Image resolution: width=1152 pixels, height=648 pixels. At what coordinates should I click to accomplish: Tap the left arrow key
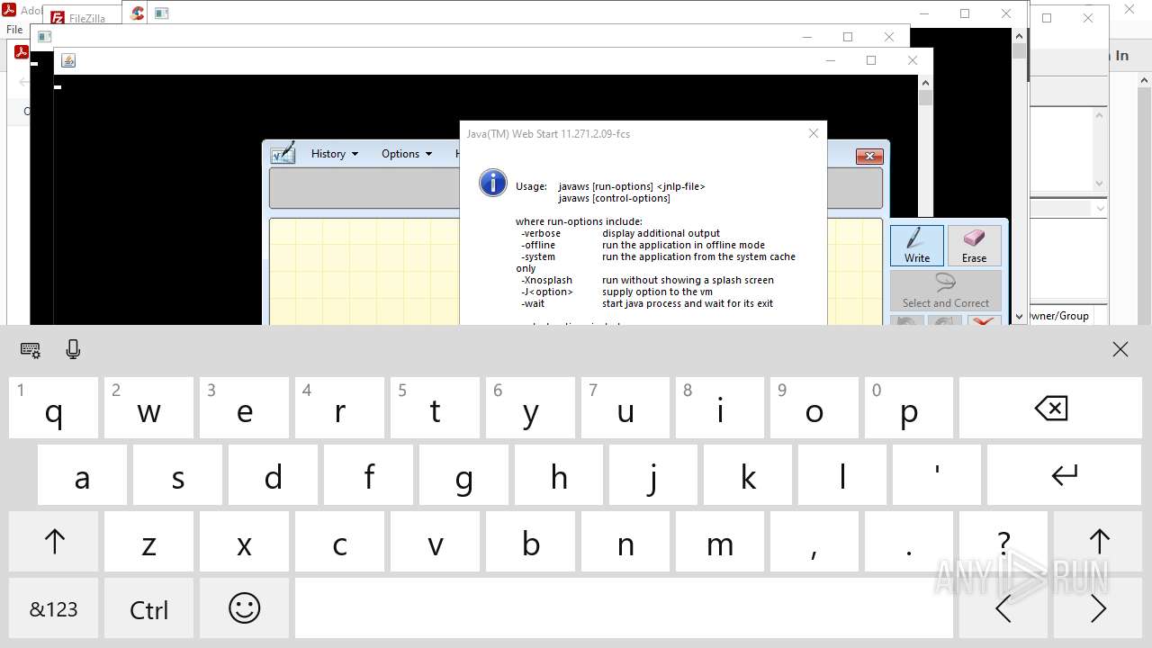click(1003, 608)
